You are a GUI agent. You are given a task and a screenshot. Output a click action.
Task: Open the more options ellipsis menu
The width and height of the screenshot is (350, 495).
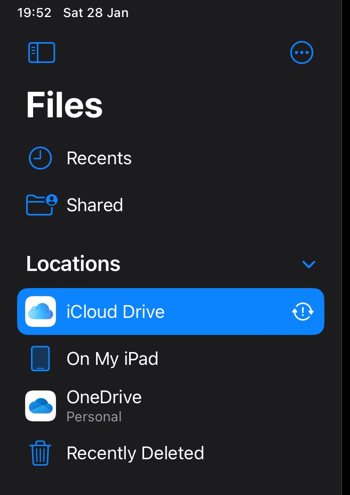[x=301, y=52]
